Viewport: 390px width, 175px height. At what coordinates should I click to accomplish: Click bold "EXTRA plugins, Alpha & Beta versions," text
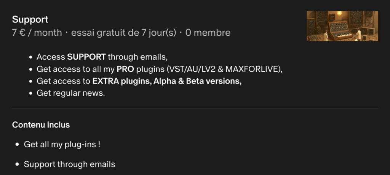tap(167, 81)
